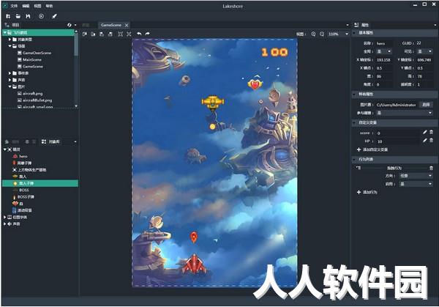Click the 对象库 grid icon
This screenshot has width=439, height=307.
(44, 142)
